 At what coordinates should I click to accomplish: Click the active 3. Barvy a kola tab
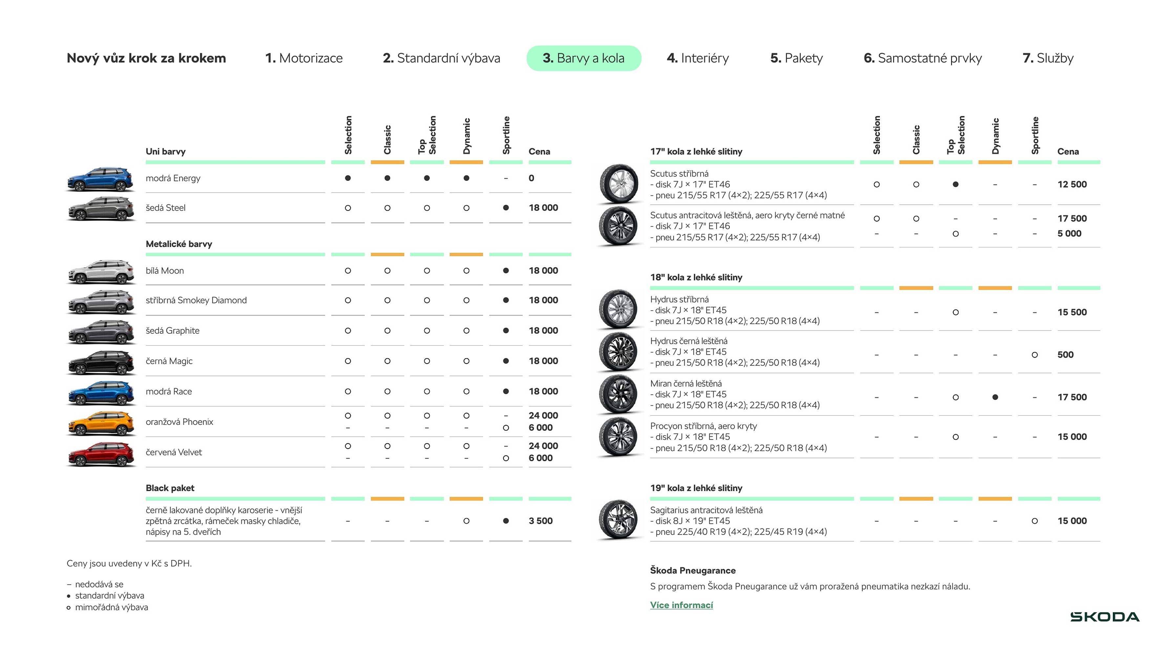pyautogui.click(x=583, y=58)
